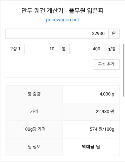Screen dimensions: 125x163
Task: Click the 구성 1 label
Action: point(15,49)
